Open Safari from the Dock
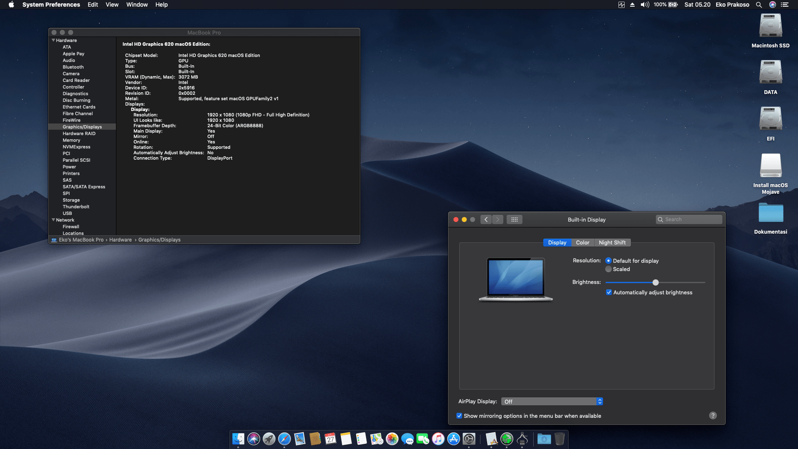The image size is (798, 449). 284,439
